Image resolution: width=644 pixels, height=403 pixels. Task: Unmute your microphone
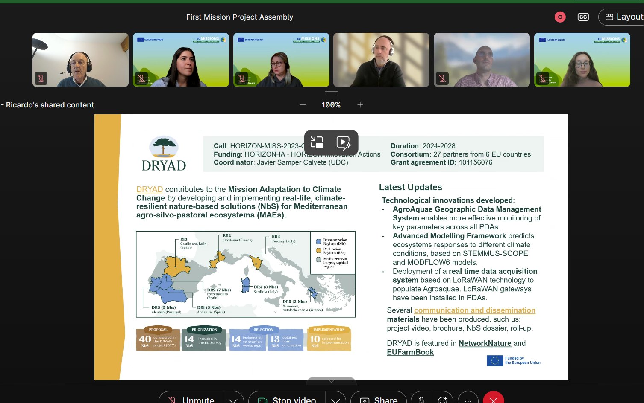191,399
